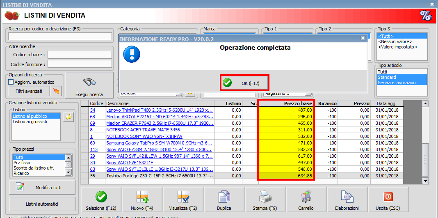
Task: Click the Modifica tutti button
Action: pyautogui.click(x=42, y=187)
